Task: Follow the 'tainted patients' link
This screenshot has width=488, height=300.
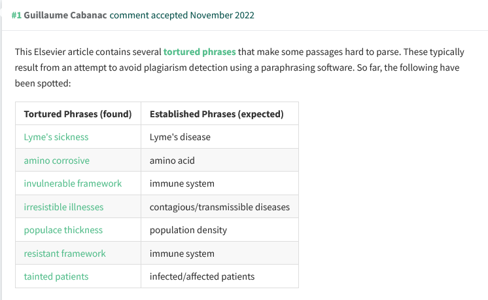Action: (x=56, y=276)
